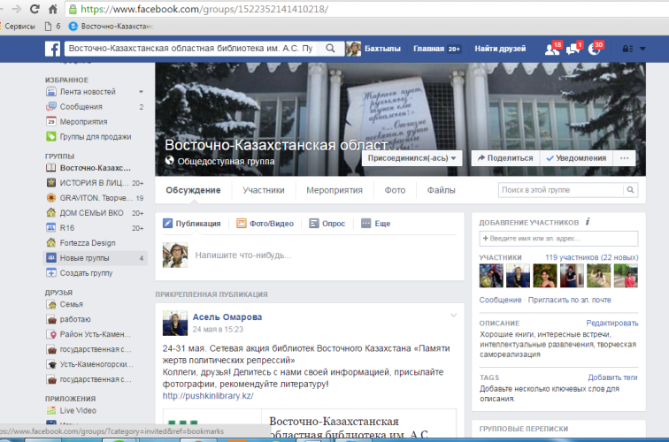The image size is (669, 442).
Task: Switch to Фото tab
Action: click(395, 190)
